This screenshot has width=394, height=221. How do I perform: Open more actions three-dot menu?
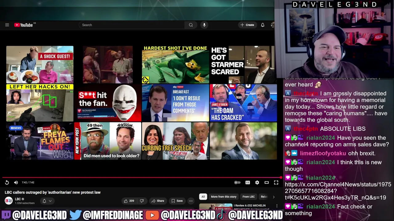pos(191,201)
